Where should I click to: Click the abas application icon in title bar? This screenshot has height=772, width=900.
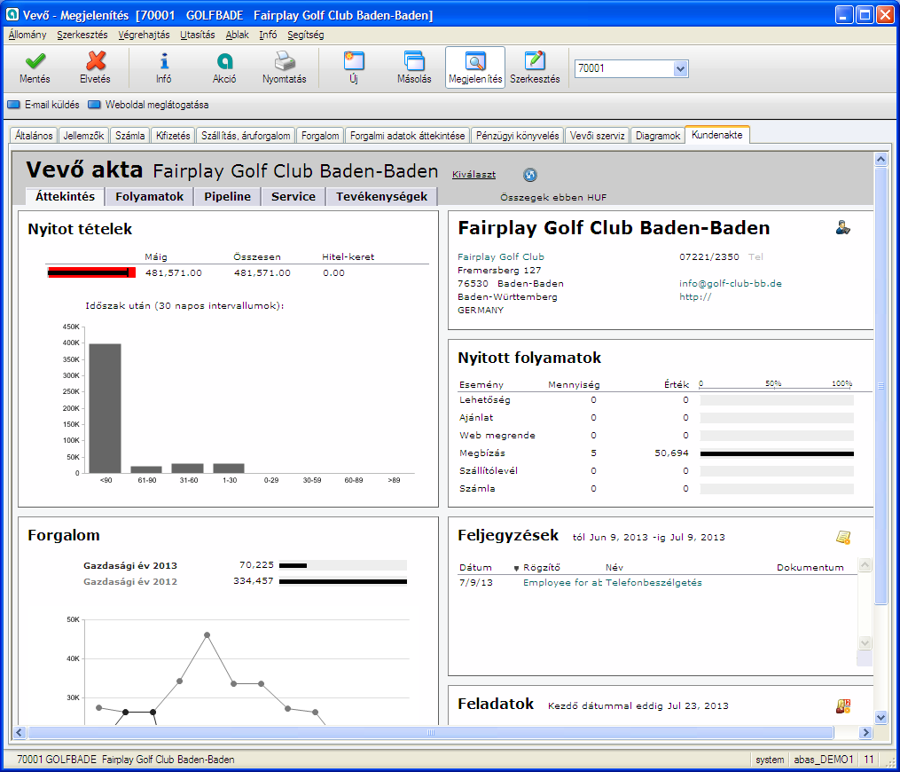[11, 14]
